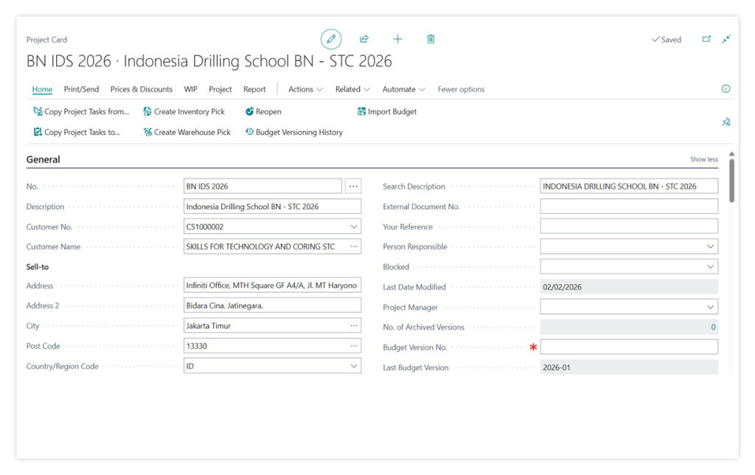
Task: Click the General section heading
Action: (x=43, y=159)
